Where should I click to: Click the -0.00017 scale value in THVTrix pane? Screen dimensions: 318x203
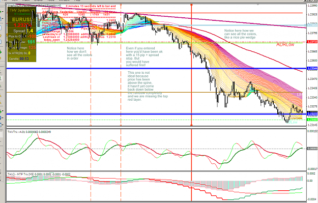click(312, 169)
